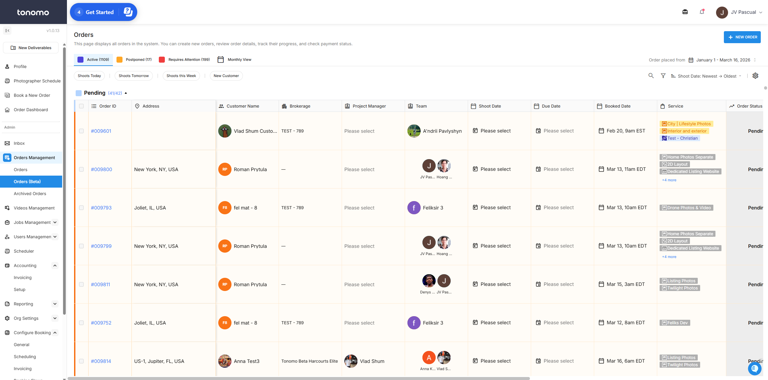
Task: Click the date range calendar icon
Action: coord(691,60)
